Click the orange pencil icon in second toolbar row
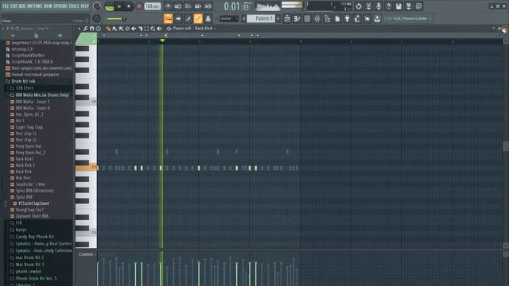The image size is (509, 286). 198,19
